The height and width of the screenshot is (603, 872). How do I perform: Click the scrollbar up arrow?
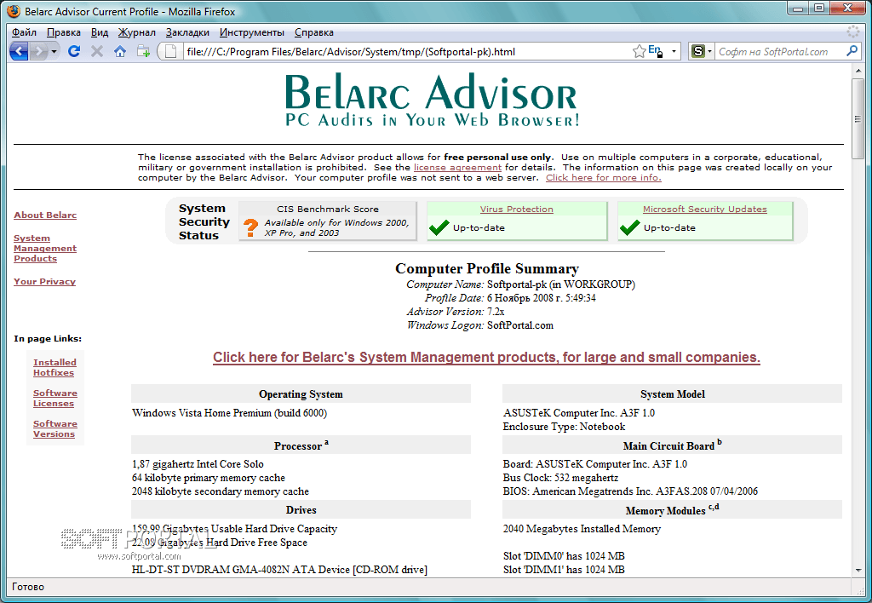tap(858, 71)
